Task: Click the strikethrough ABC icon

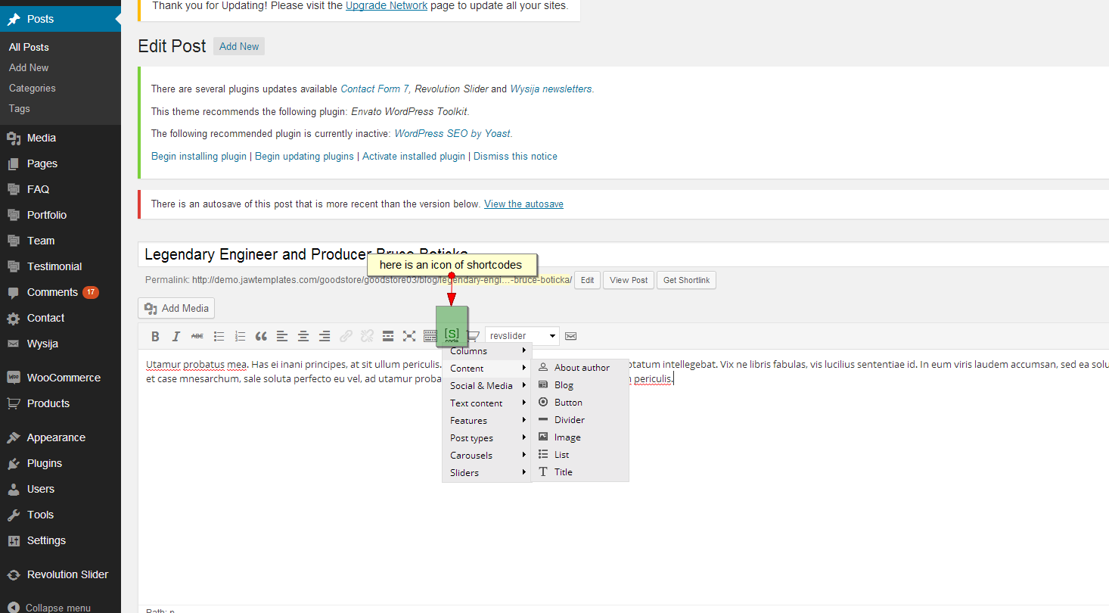Action: pos(197,336)
